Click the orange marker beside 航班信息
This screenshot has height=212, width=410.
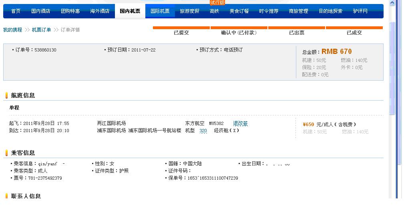tap(6, 95)
